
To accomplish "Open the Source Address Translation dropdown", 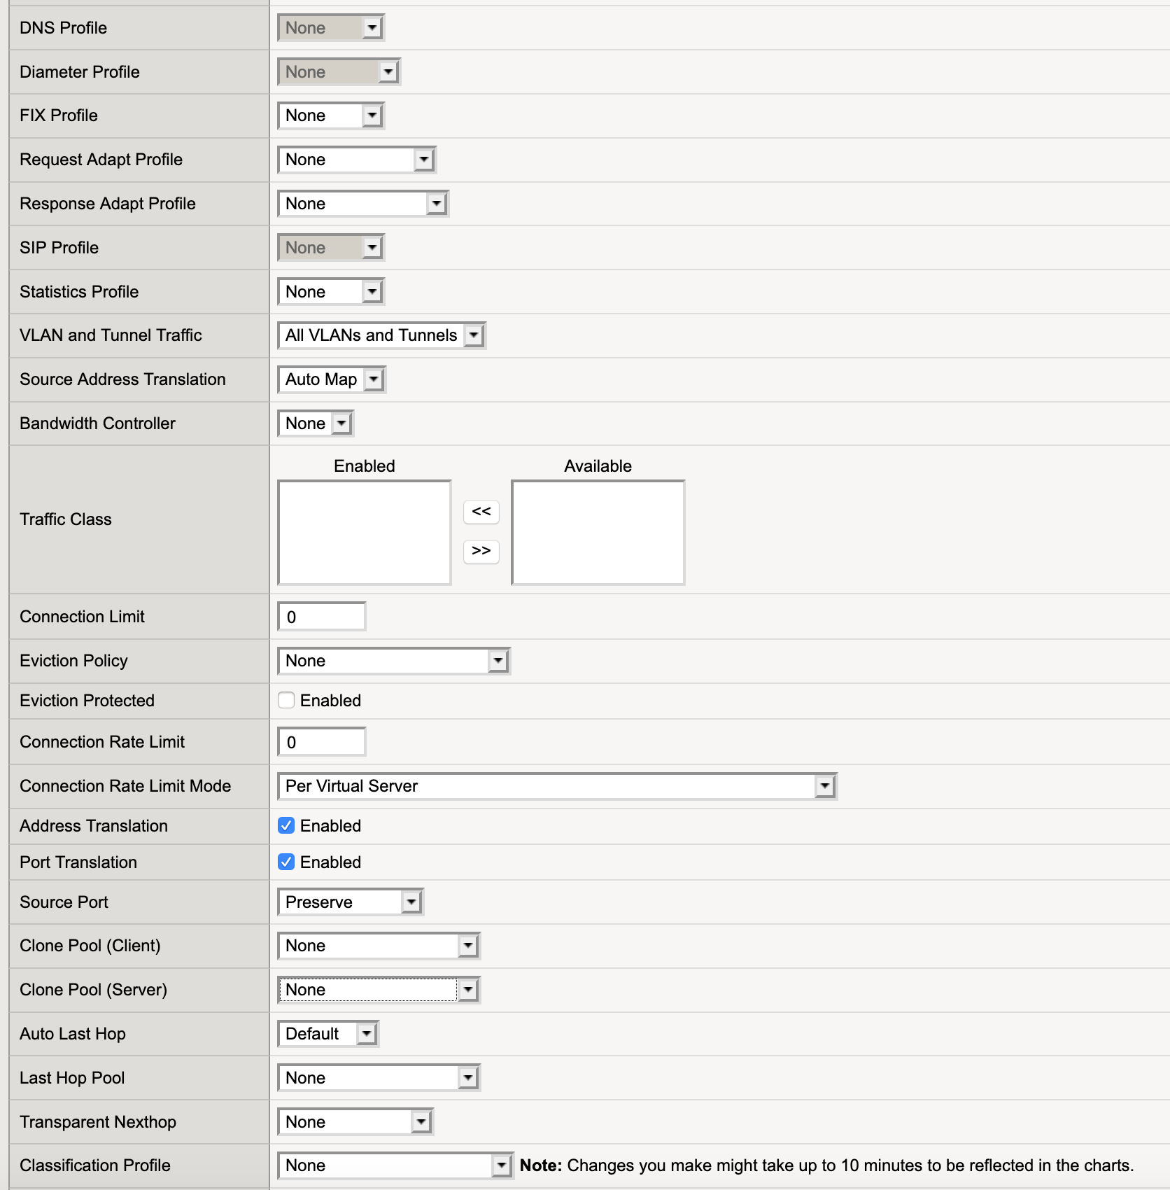I will coord(332,379).
